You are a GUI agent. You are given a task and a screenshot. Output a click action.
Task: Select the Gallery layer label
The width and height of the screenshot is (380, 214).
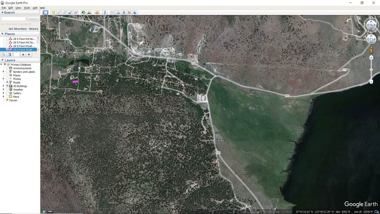coord(17,93)
